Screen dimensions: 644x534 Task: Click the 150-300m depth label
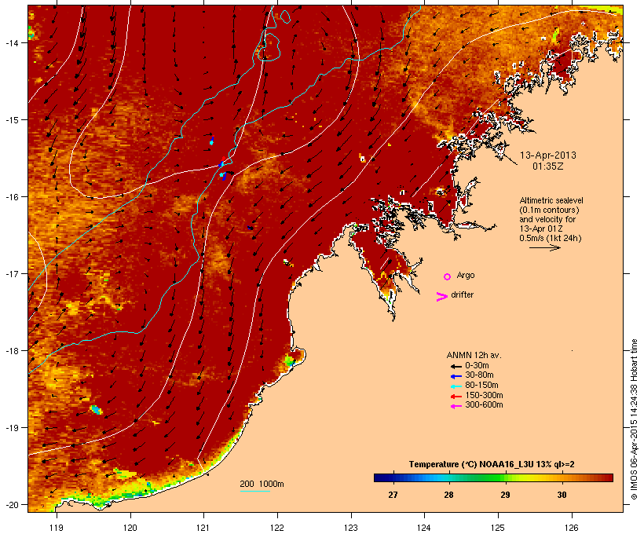tap(484, 396)
